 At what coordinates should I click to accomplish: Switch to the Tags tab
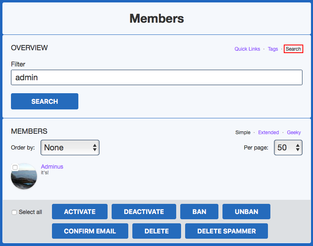tap(273, 49)
